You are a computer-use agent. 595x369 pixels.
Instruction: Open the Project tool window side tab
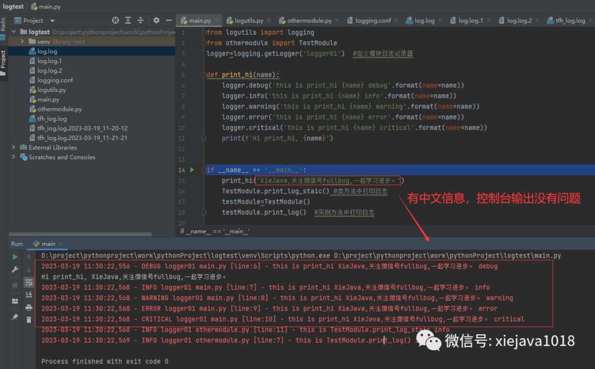coord(3,63)
